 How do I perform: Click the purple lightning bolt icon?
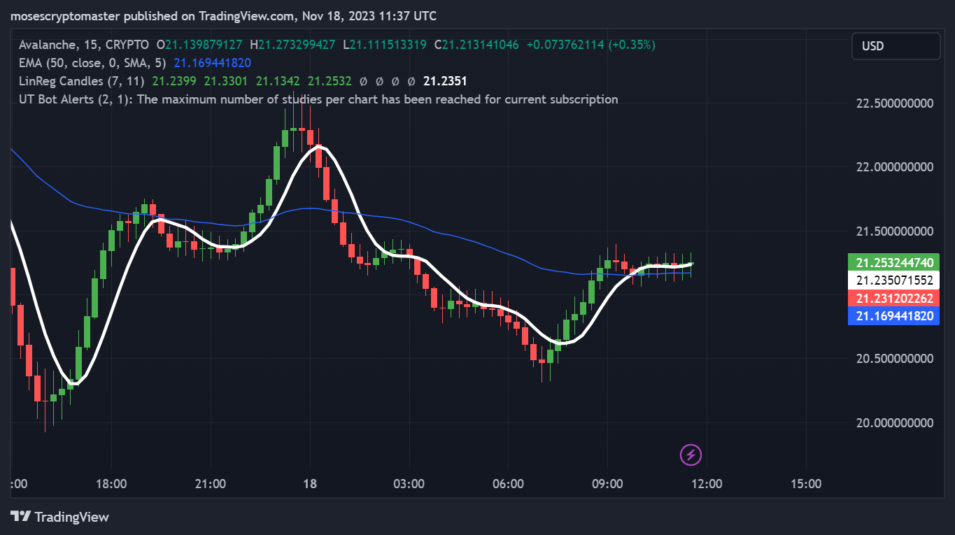coord(691,455)
